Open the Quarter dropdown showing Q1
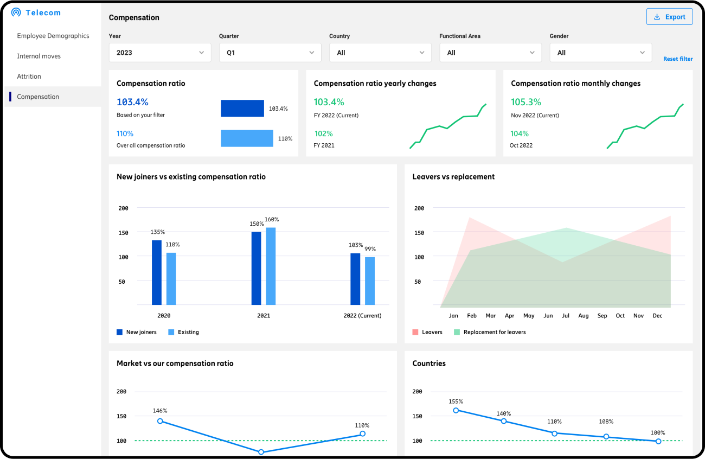The height and width of the screenshot is (459, 705). 270,53
